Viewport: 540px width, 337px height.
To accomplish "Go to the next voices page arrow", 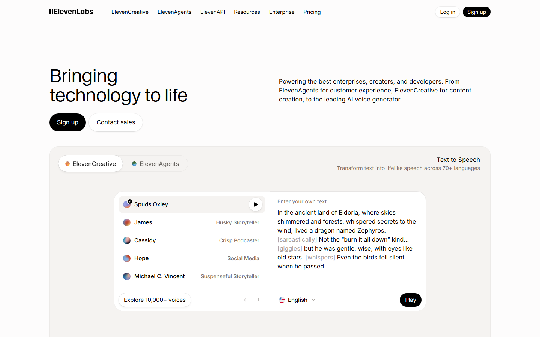I will [x=258, y=300].
